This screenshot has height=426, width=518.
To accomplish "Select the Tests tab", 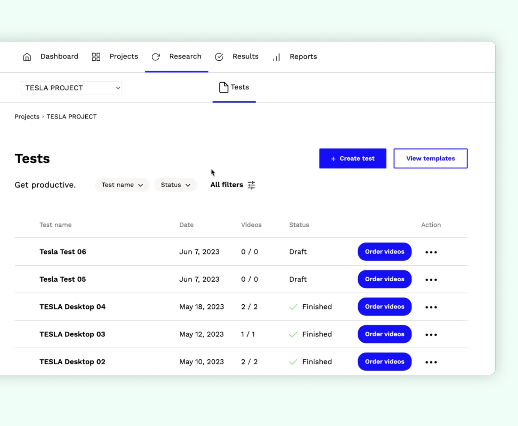I will click(240, 87).
